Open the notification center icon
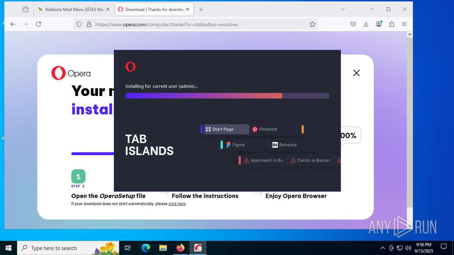454x255 pixels. 444,247
